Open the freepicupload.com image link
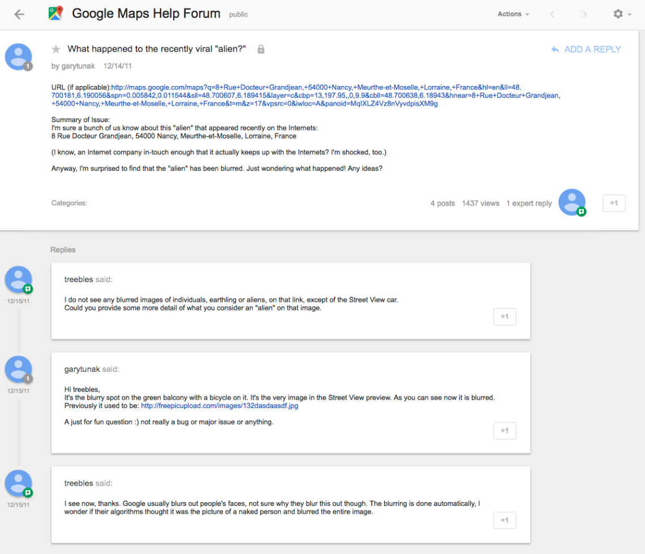 pyautogui.click(x=220, y=406)
